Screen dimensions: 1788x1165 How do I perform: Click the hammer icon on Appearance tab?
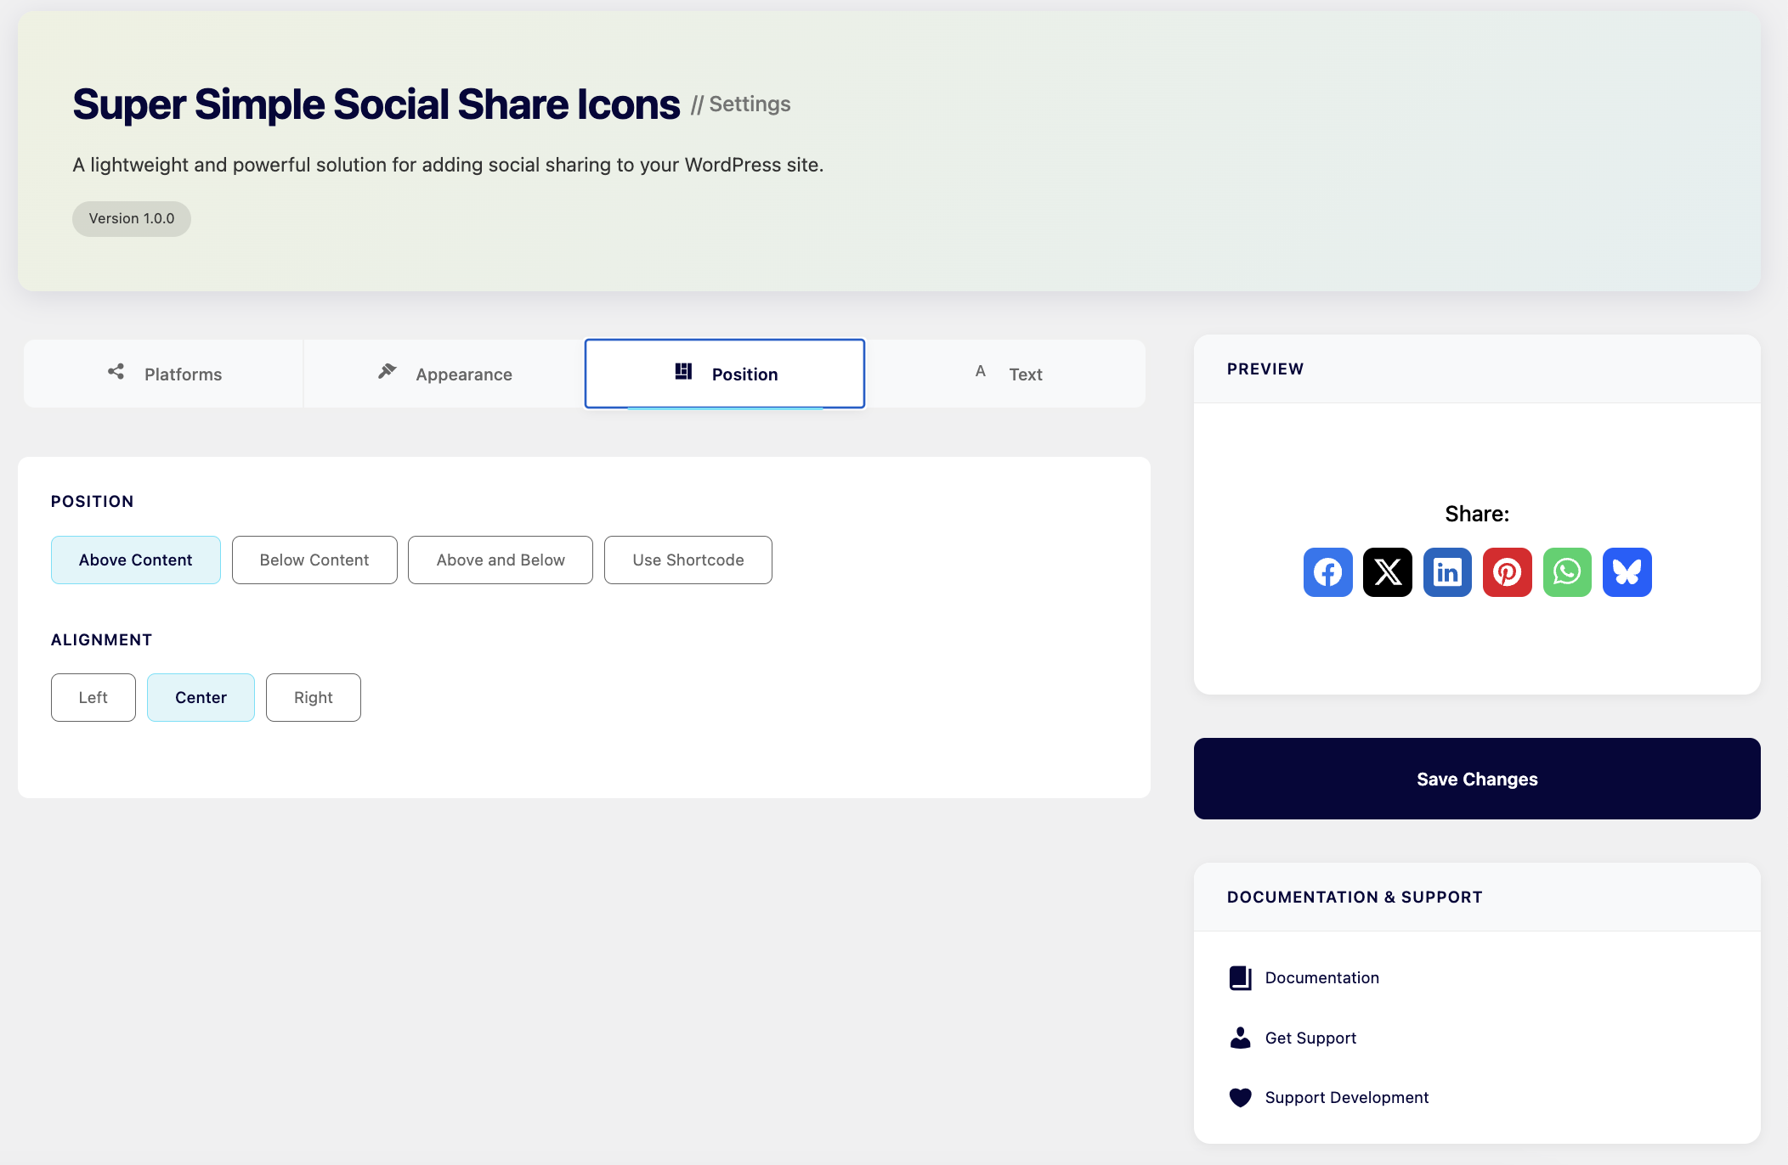388,372
